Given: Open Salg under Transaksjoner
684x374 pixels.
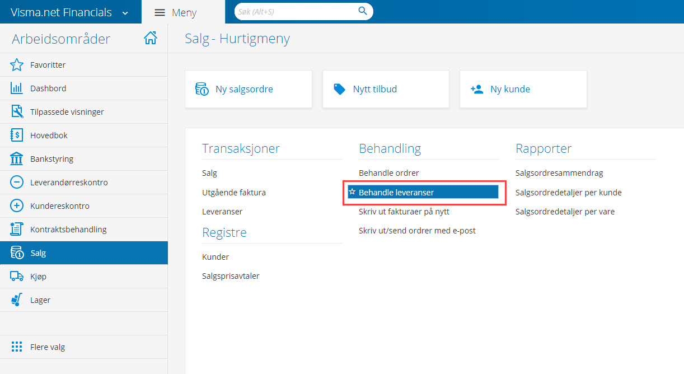Looking at the screenshot, I should [209, 173].
